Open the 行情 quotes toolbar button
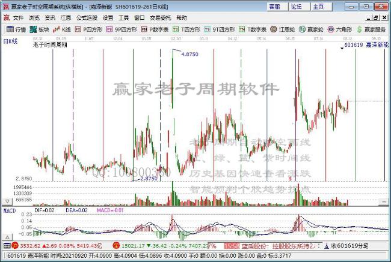This screenshot has width=391, height=262. (16, 29)
